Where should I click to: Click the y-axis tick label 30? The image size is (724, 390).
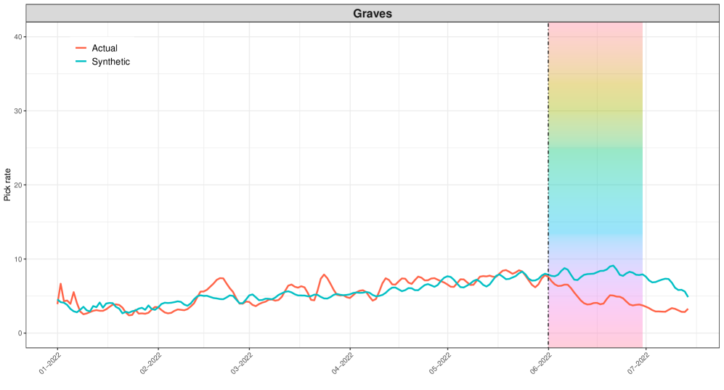(x=18, y=111)
